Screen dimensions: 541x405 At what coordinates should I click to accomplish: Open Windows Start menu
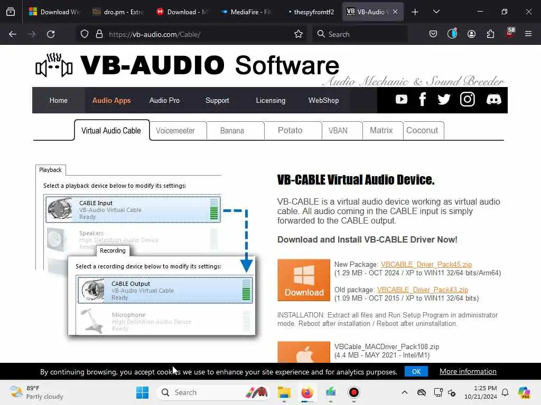(x=142, y=392)
